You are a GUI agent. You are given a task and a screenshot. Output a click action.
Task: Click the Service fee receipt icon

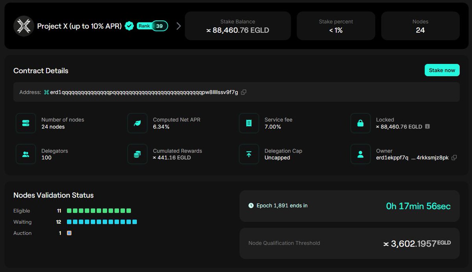pos(249,123)
